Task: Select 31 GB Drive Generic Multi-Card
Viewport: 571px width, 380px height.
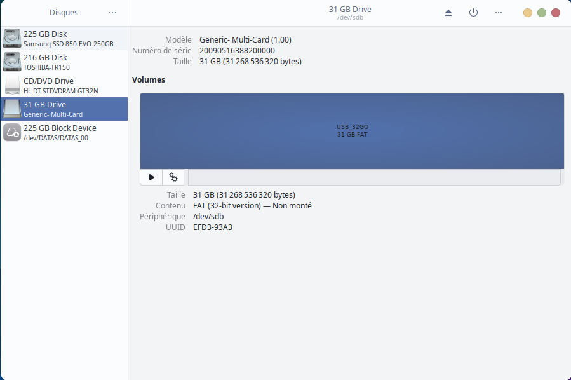Action: (64, 109)
